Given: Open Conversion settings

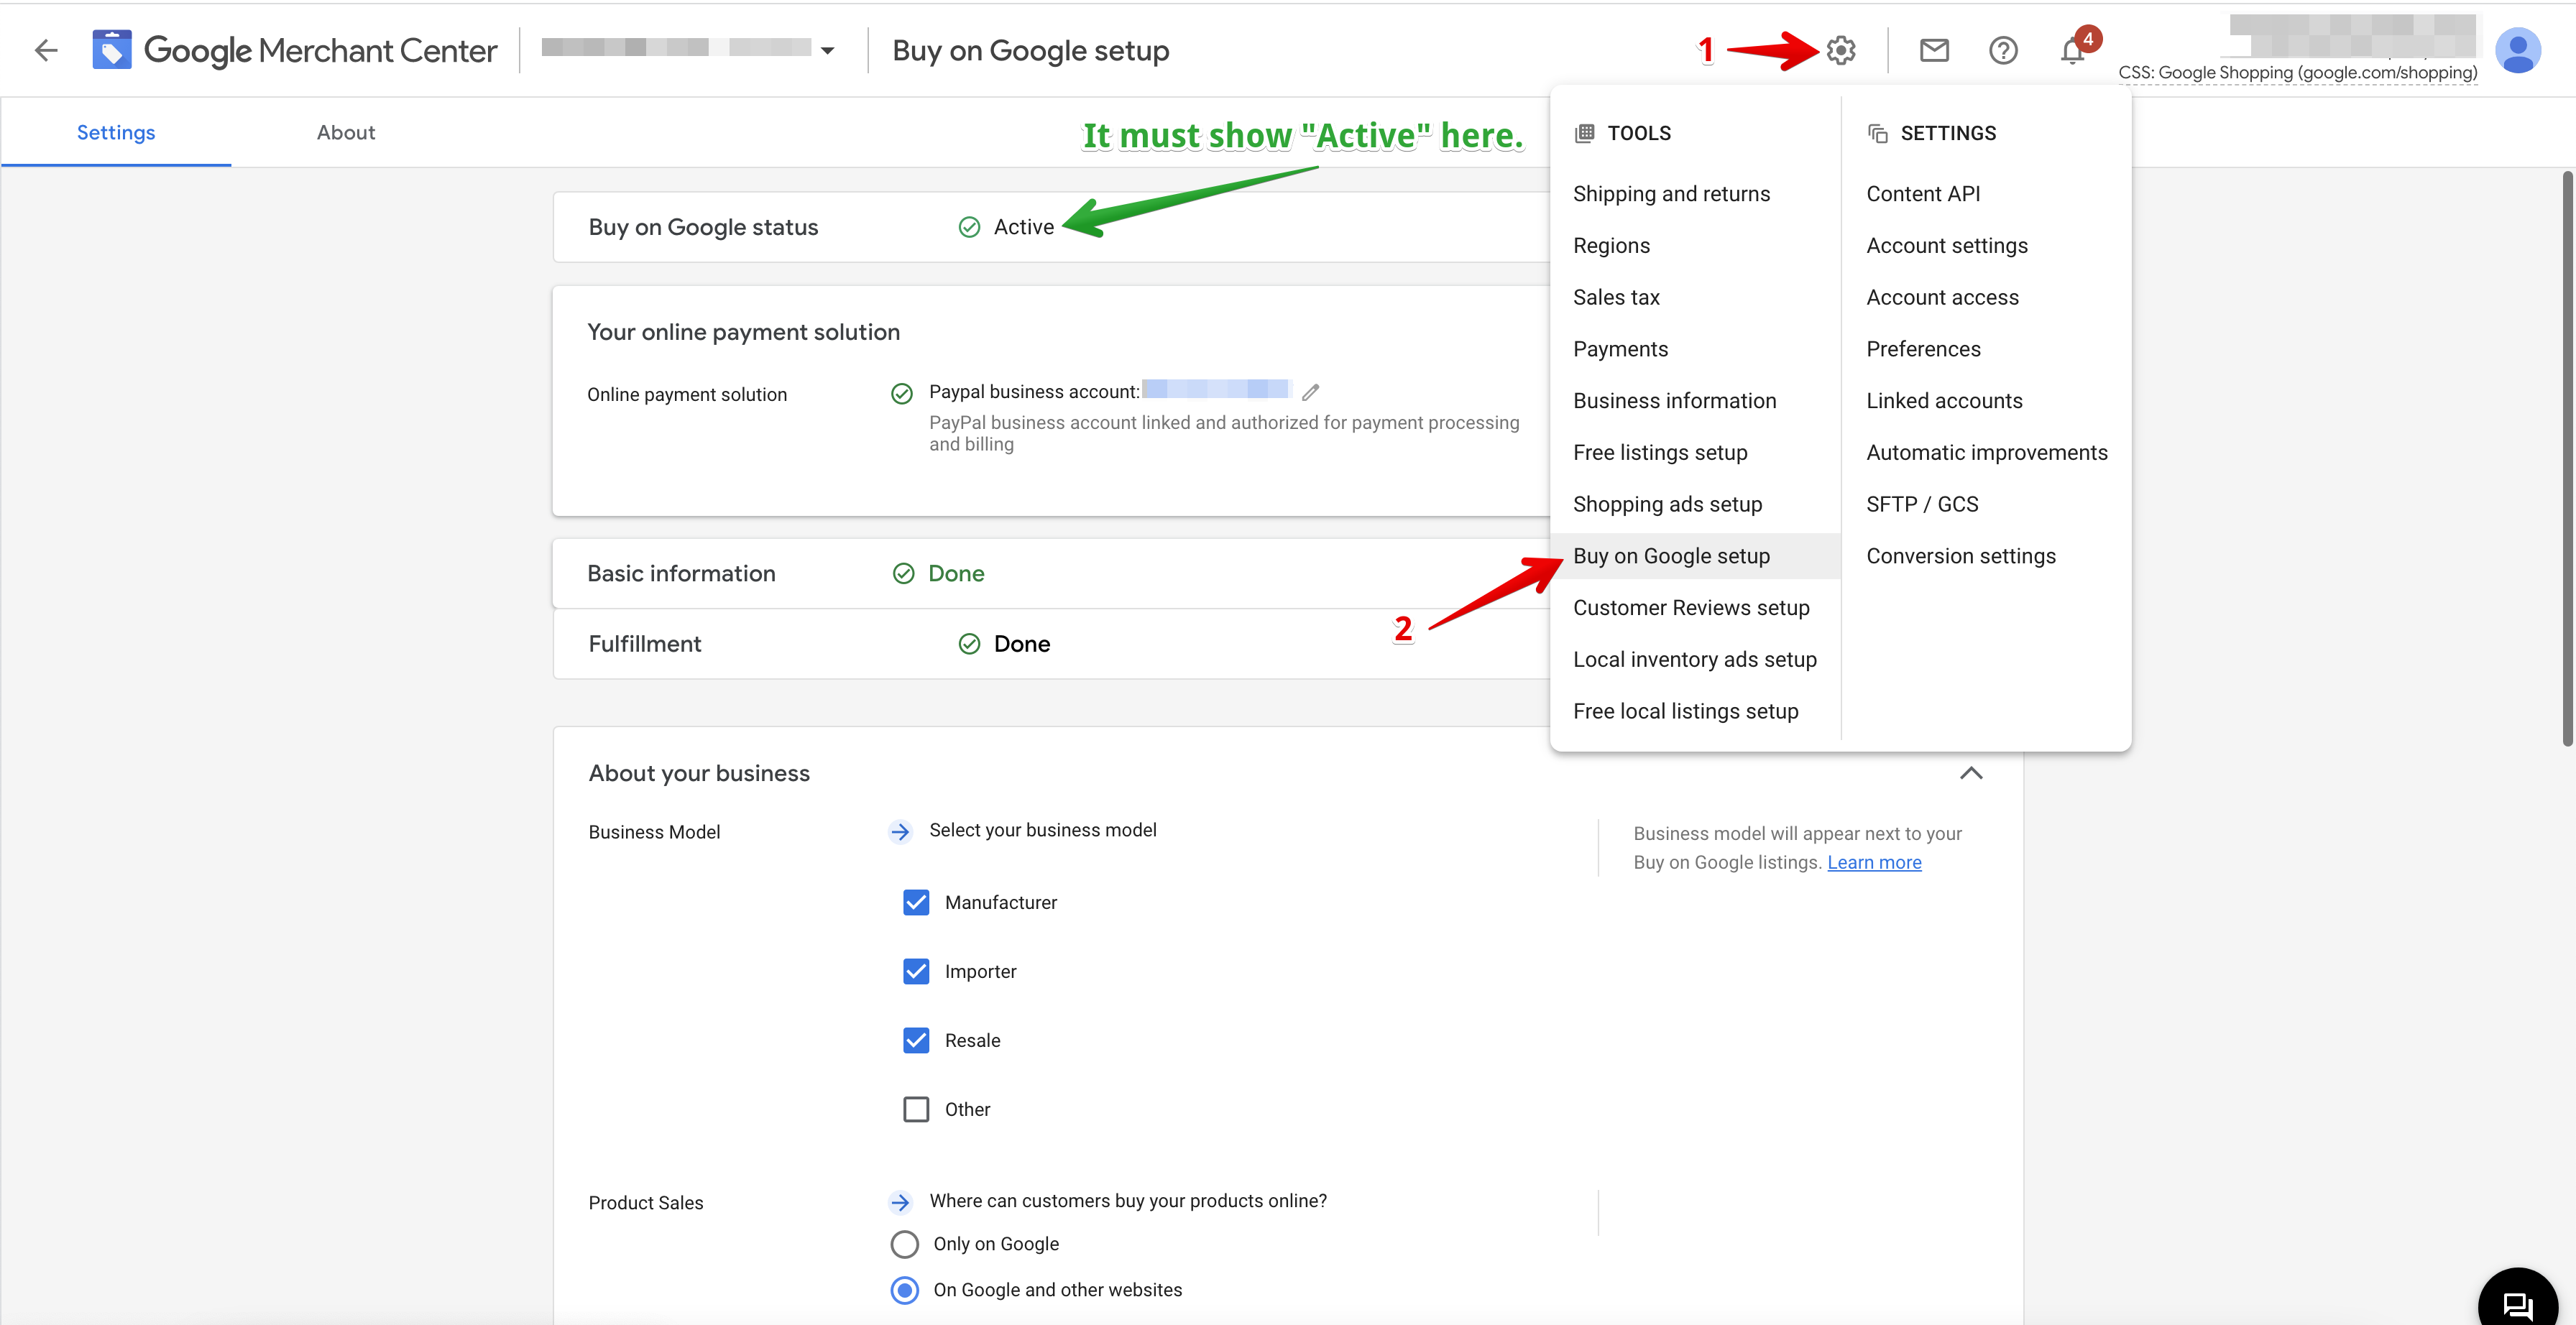Looking at the screenshot, I should (1960, 556).
